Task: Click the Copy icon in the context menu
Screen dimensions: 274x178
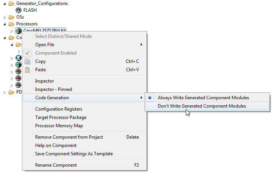Action: tap(27, 61)
